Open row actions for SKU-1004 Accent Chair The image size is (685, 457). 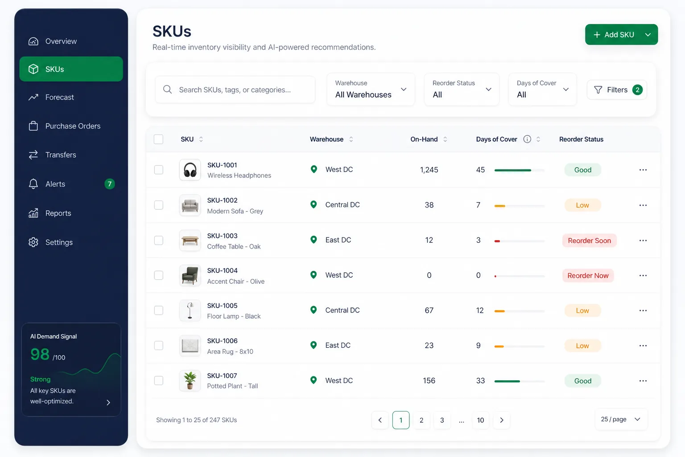(x=643, y=275)
